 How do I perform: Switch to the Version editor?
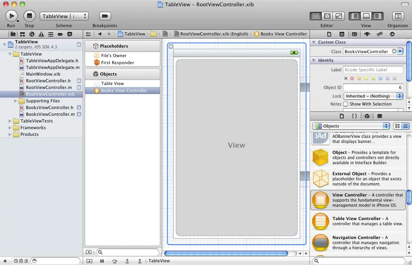click(338, 16)
